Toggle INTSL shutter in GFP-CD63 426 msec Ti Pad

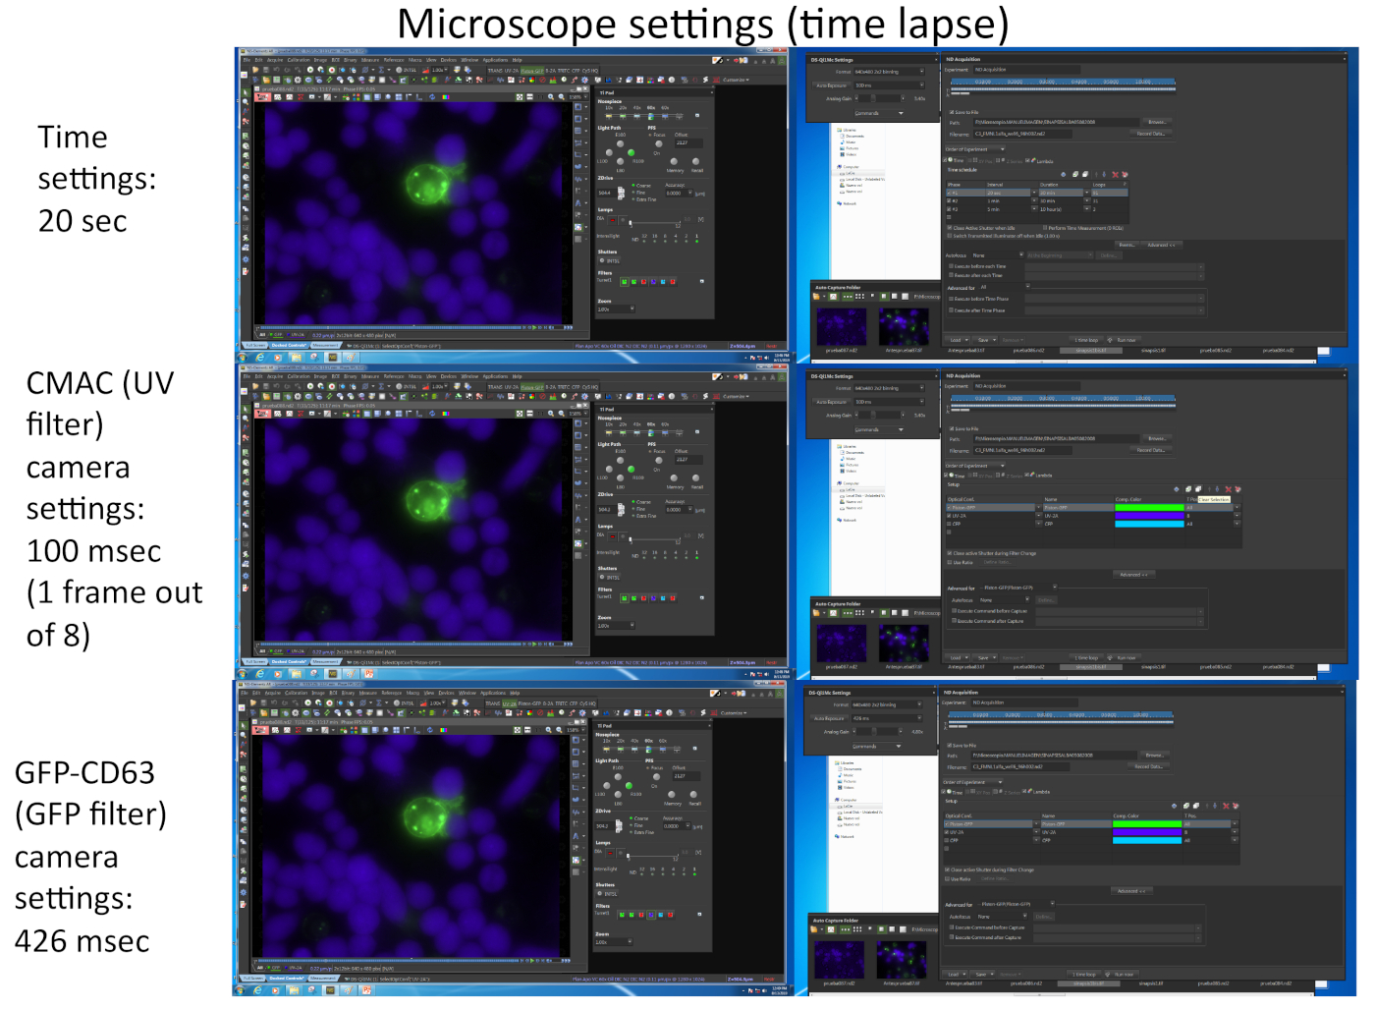(x=607, y=893)
